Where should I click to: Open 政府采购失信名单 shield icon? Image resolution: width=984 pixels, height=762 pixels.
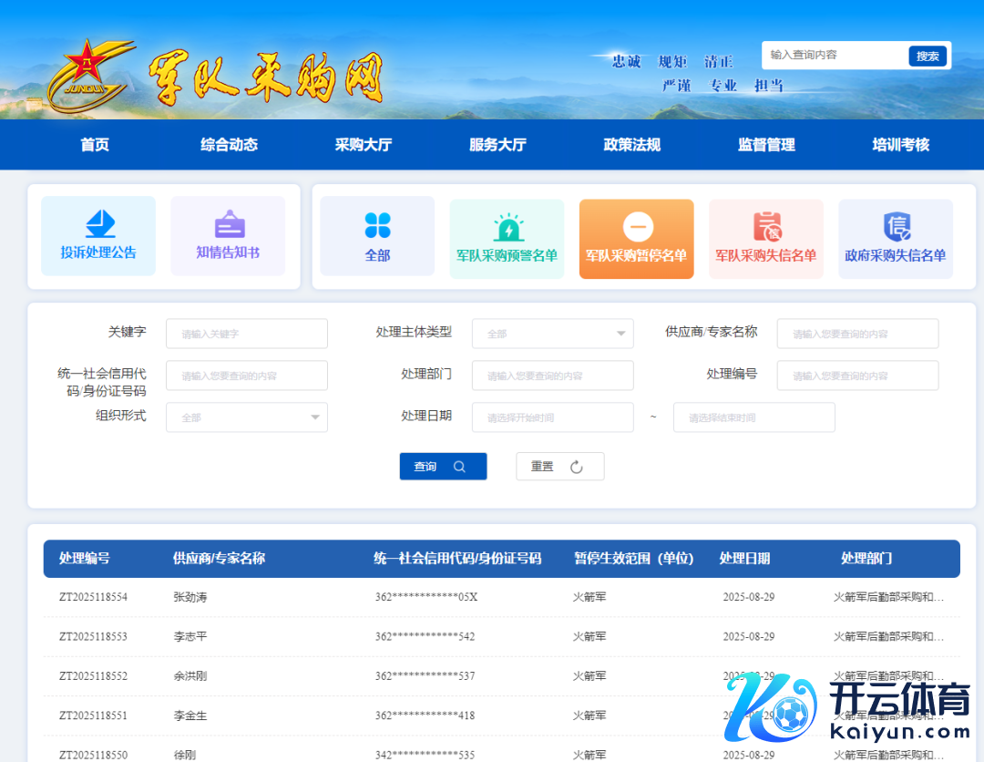coord(896,226)
